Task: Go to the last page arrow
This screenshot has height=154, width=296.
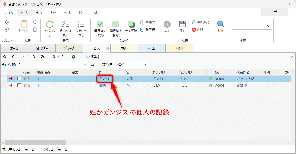Action: [x=42, y=57]
